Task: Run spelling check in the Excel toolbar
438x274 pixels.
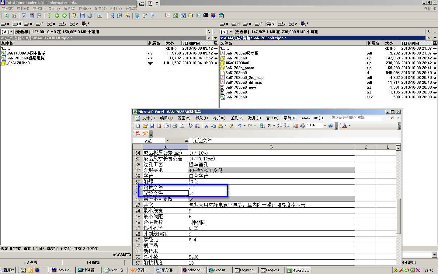Action: tap(190, 126)
